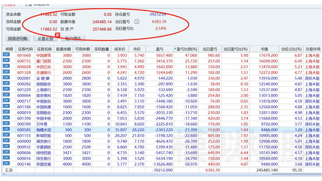The width and height of the screenshot is (322, 181).
Task: Click the 国债逆回购 button
Action: point(18,38)
